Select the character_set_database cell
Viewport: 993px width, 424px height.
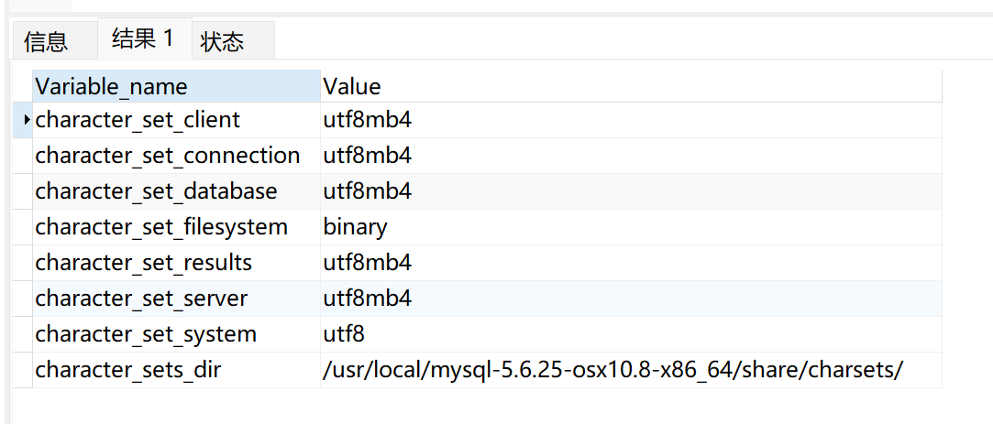(x=156, y=191)
